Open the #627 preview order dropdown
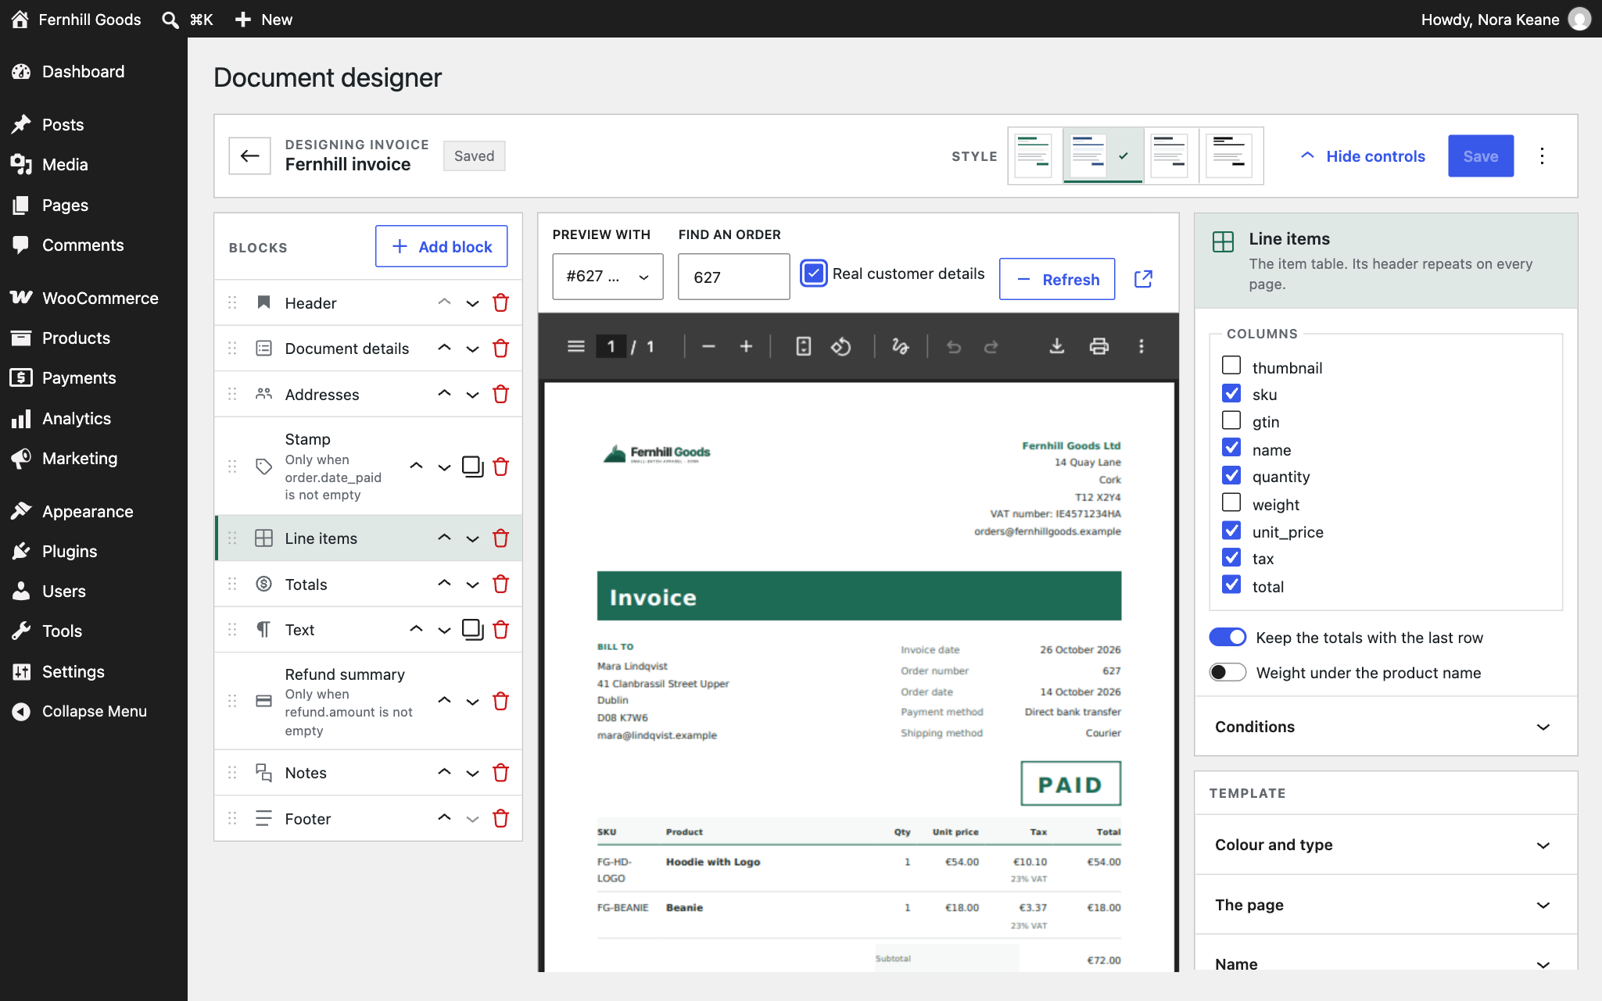This screenshot has height=1001, width=1602. (607, 277)
